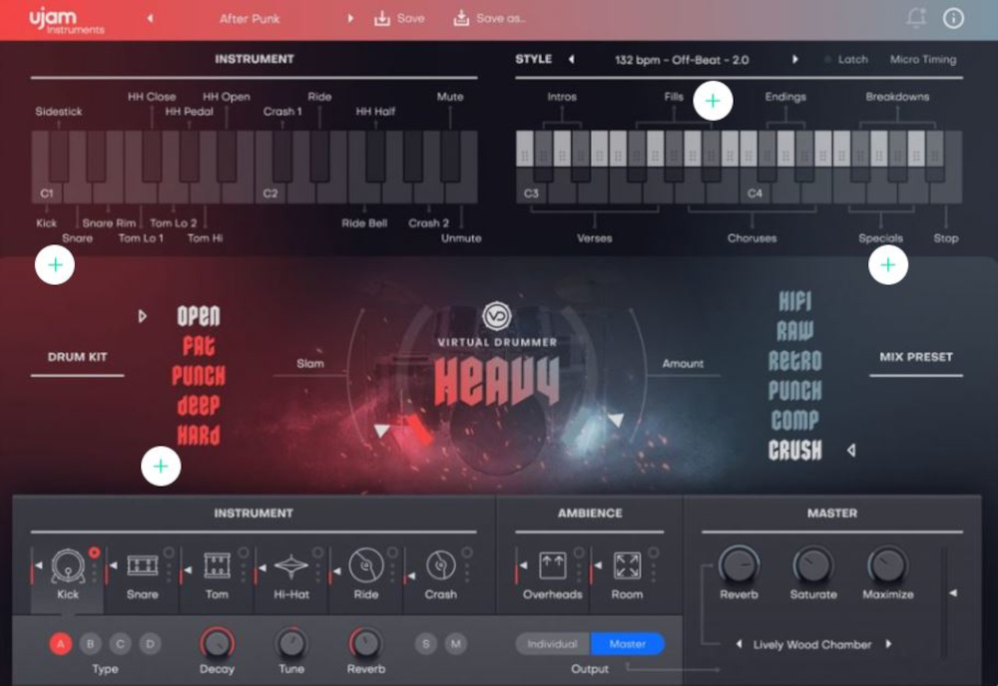
Task: Select the RETRO mix preset
Action: 795,361
